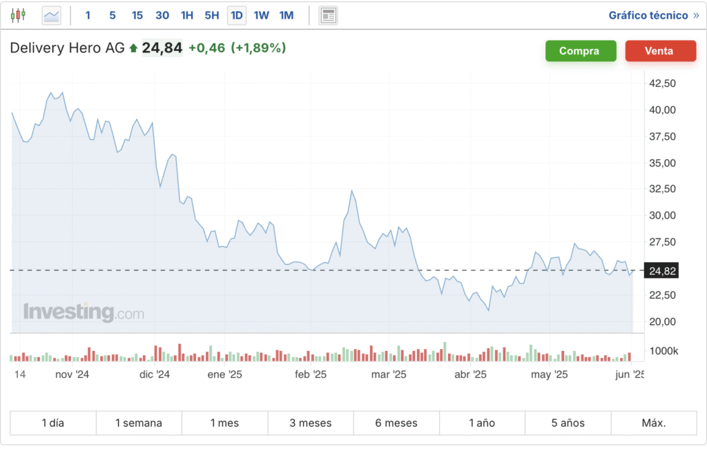Screen dimensions: 707x451
Task: Open the Gráfico técnico link
Action: coord(648,15)
